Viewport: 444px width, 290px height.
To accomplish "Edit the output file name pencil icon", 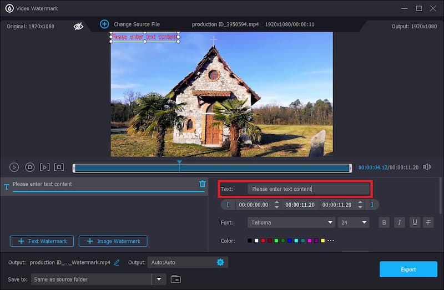I will click(x=117, y=263).
